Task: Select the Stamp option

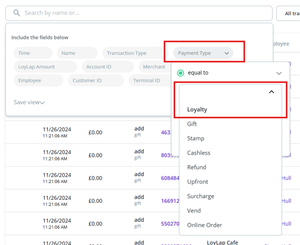Action: [196, 138]
